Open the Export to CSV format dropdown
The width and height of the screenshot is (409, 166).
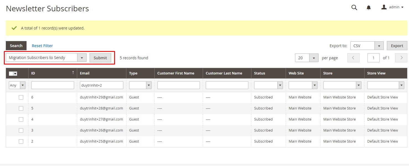tap(379, 46)
